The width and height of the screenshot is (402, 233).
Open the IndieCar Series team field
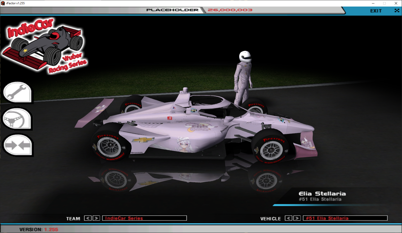pos(144,218)
